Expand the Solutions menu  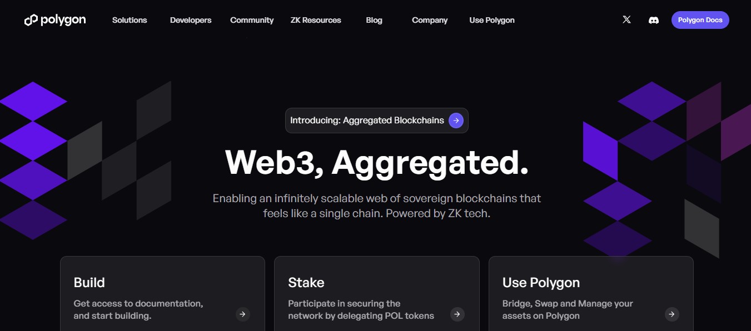pyautogui.click(x=130, y=20)
